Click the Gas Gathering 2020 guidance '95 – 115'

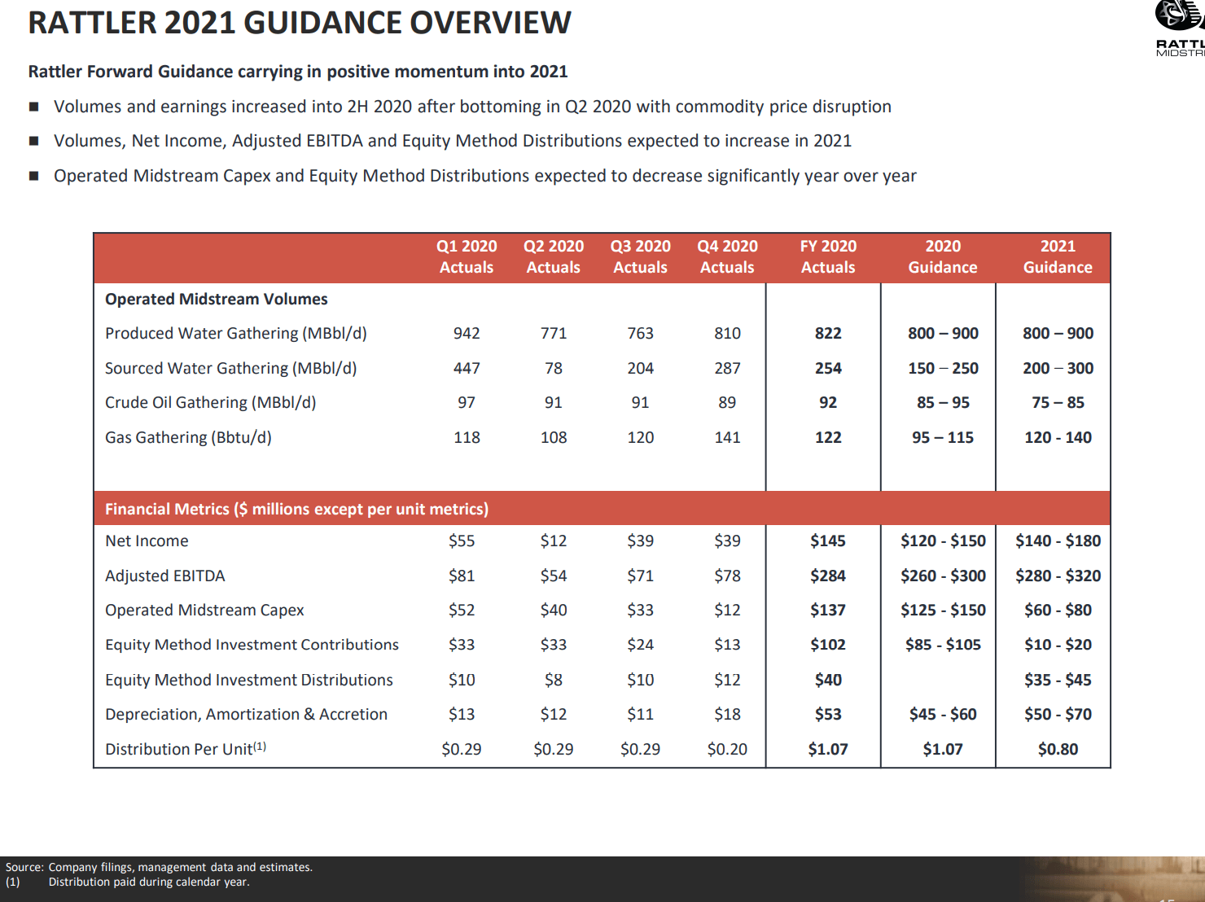click(x=943, y=438)
